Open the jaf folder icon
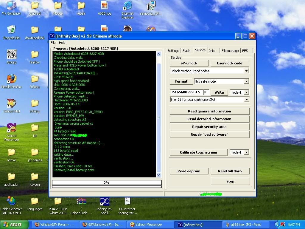Image resolution: width=305 pixels, height=229 pixels. 35,131
